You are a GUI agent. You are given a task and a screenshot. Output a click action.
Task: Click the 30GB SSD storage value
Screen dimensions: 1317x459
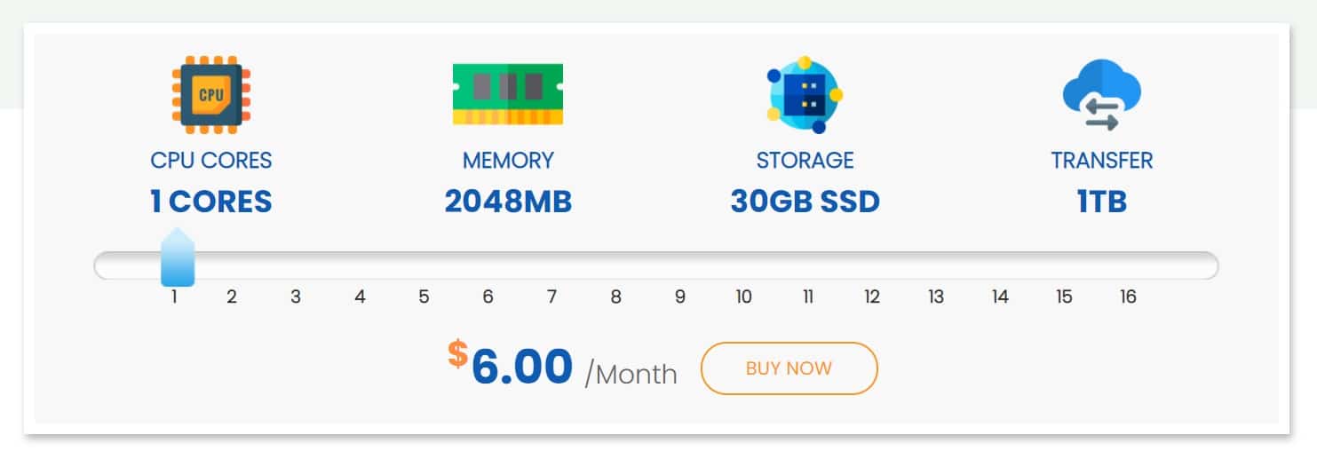[x=805, y=202]
